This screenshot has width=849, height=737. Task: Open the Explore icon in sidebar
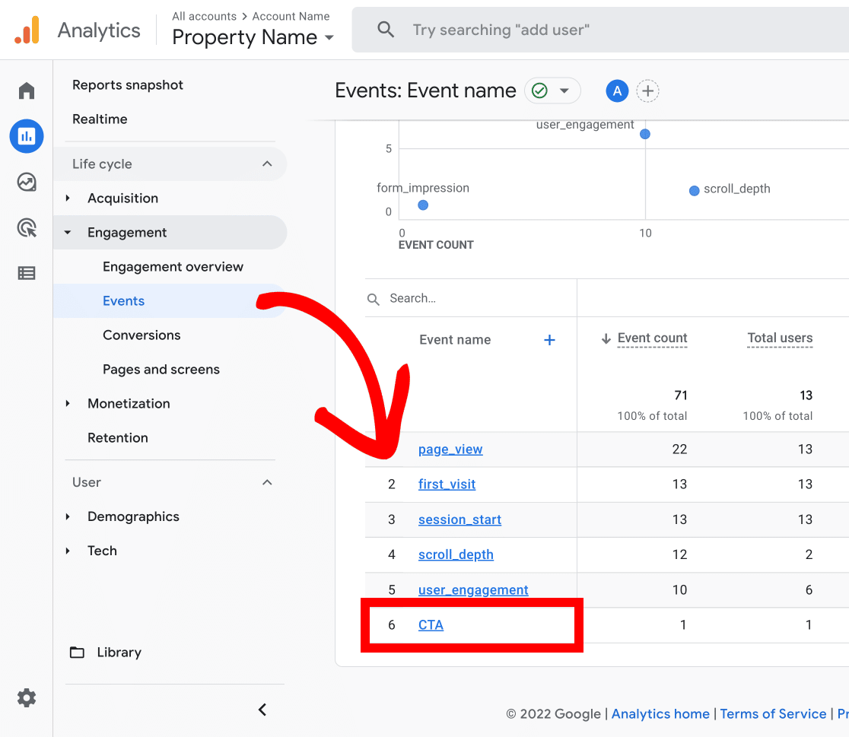[x=27, y=183]
